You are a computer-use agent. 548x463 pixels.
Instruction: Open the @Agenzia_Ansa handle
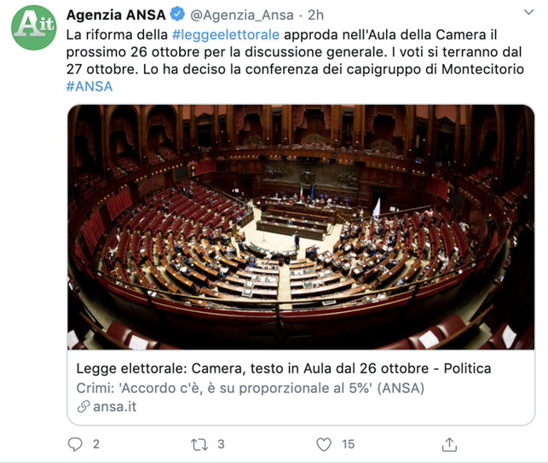point(242,15)
